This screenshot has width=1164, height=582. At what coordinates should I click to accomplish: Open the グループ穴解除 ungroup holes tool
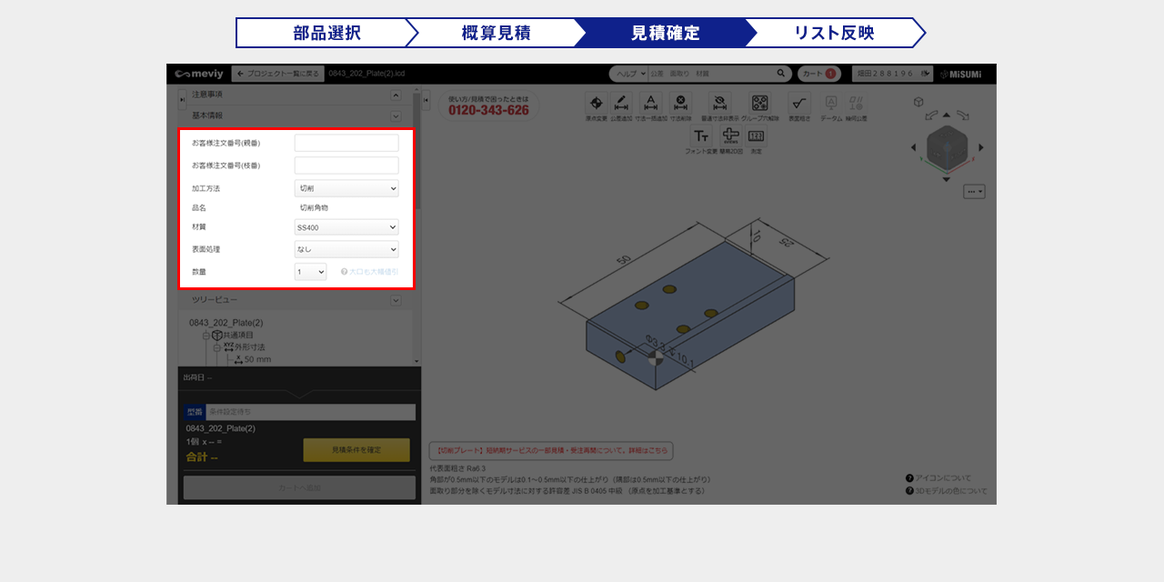tap(760, 104)
